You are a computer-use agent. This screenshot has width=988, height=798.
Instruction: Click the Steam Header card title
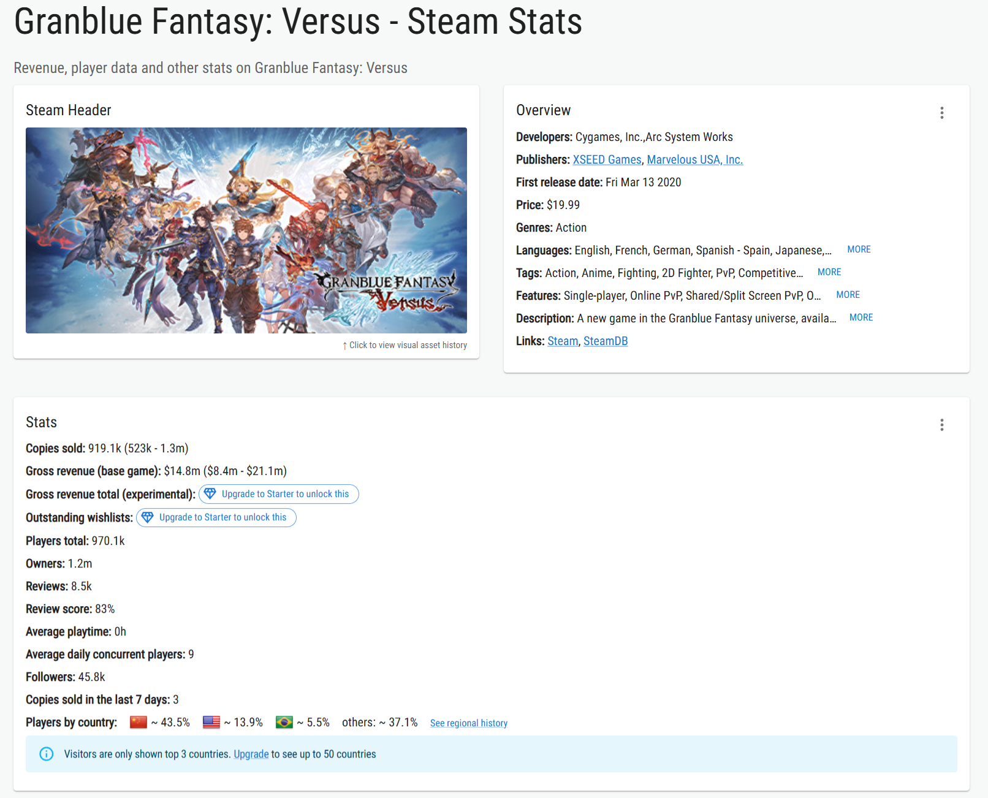(69, 110)
